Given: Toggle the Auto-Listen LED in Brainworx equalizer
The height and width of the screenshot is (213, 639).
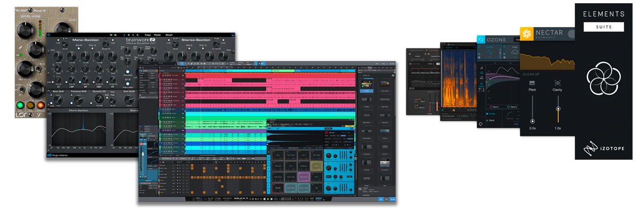Looking at the screenshot, I should pos(128,84).
